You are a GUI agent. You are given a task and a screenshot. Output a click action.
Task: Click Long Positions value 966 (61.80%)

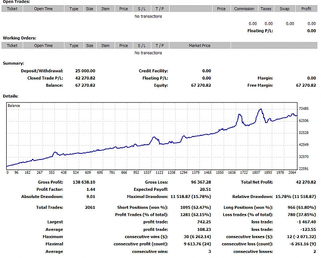point(302,208)
